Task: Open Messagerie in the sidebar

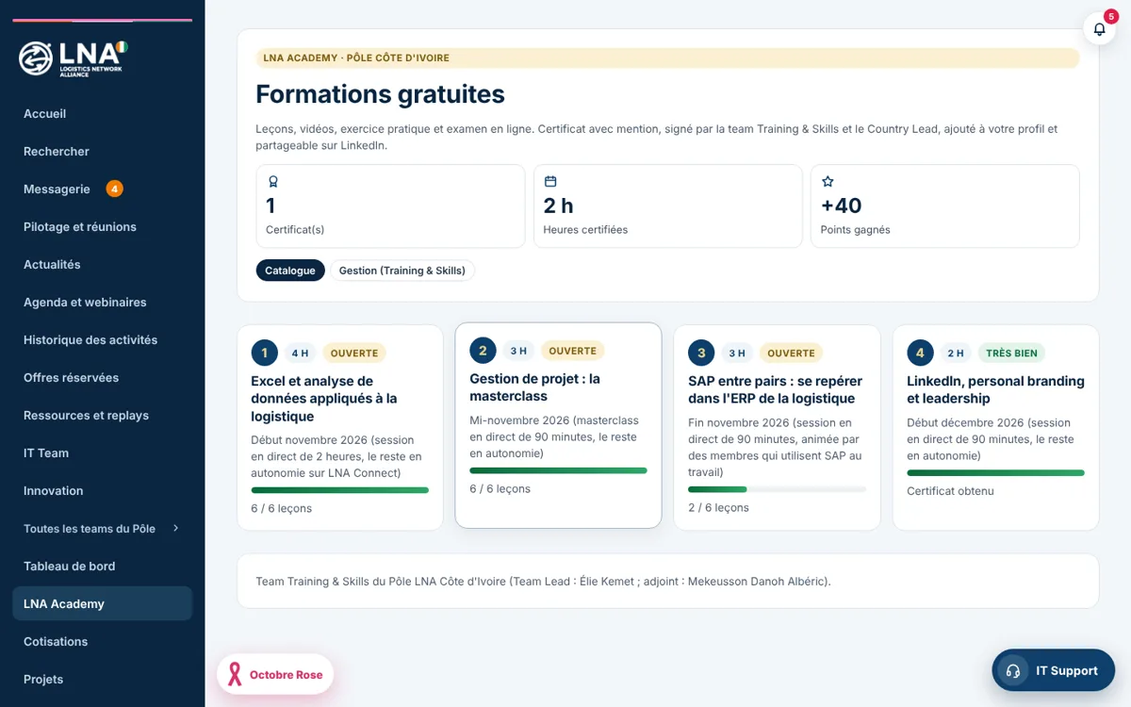Action: pos(102,189)
